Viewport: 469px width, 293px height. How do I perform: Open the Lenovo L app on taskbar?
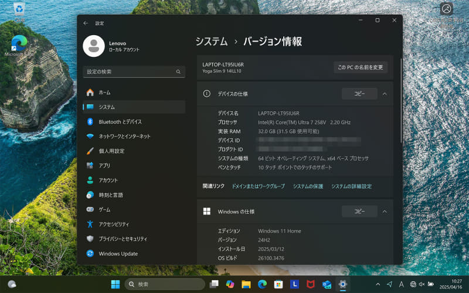coord(295,284)
